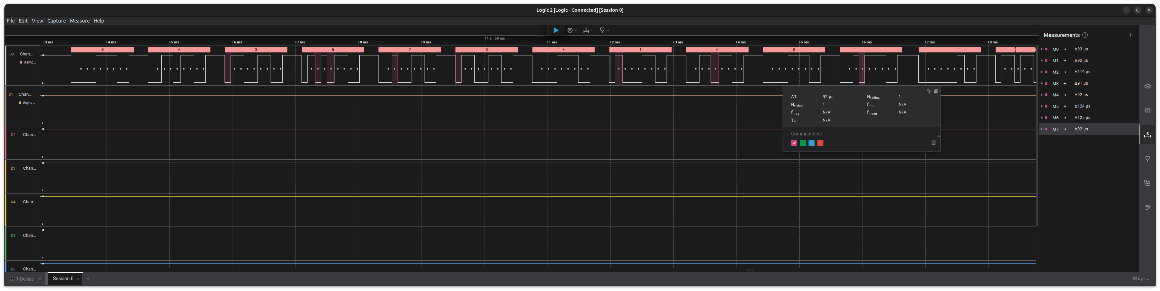Delete measurement using the trash icon

tap(933, 143)
